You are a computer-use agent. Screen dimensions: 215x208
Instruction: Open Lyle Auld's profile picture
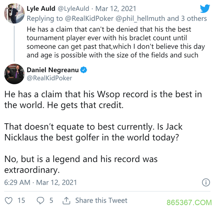14,13
